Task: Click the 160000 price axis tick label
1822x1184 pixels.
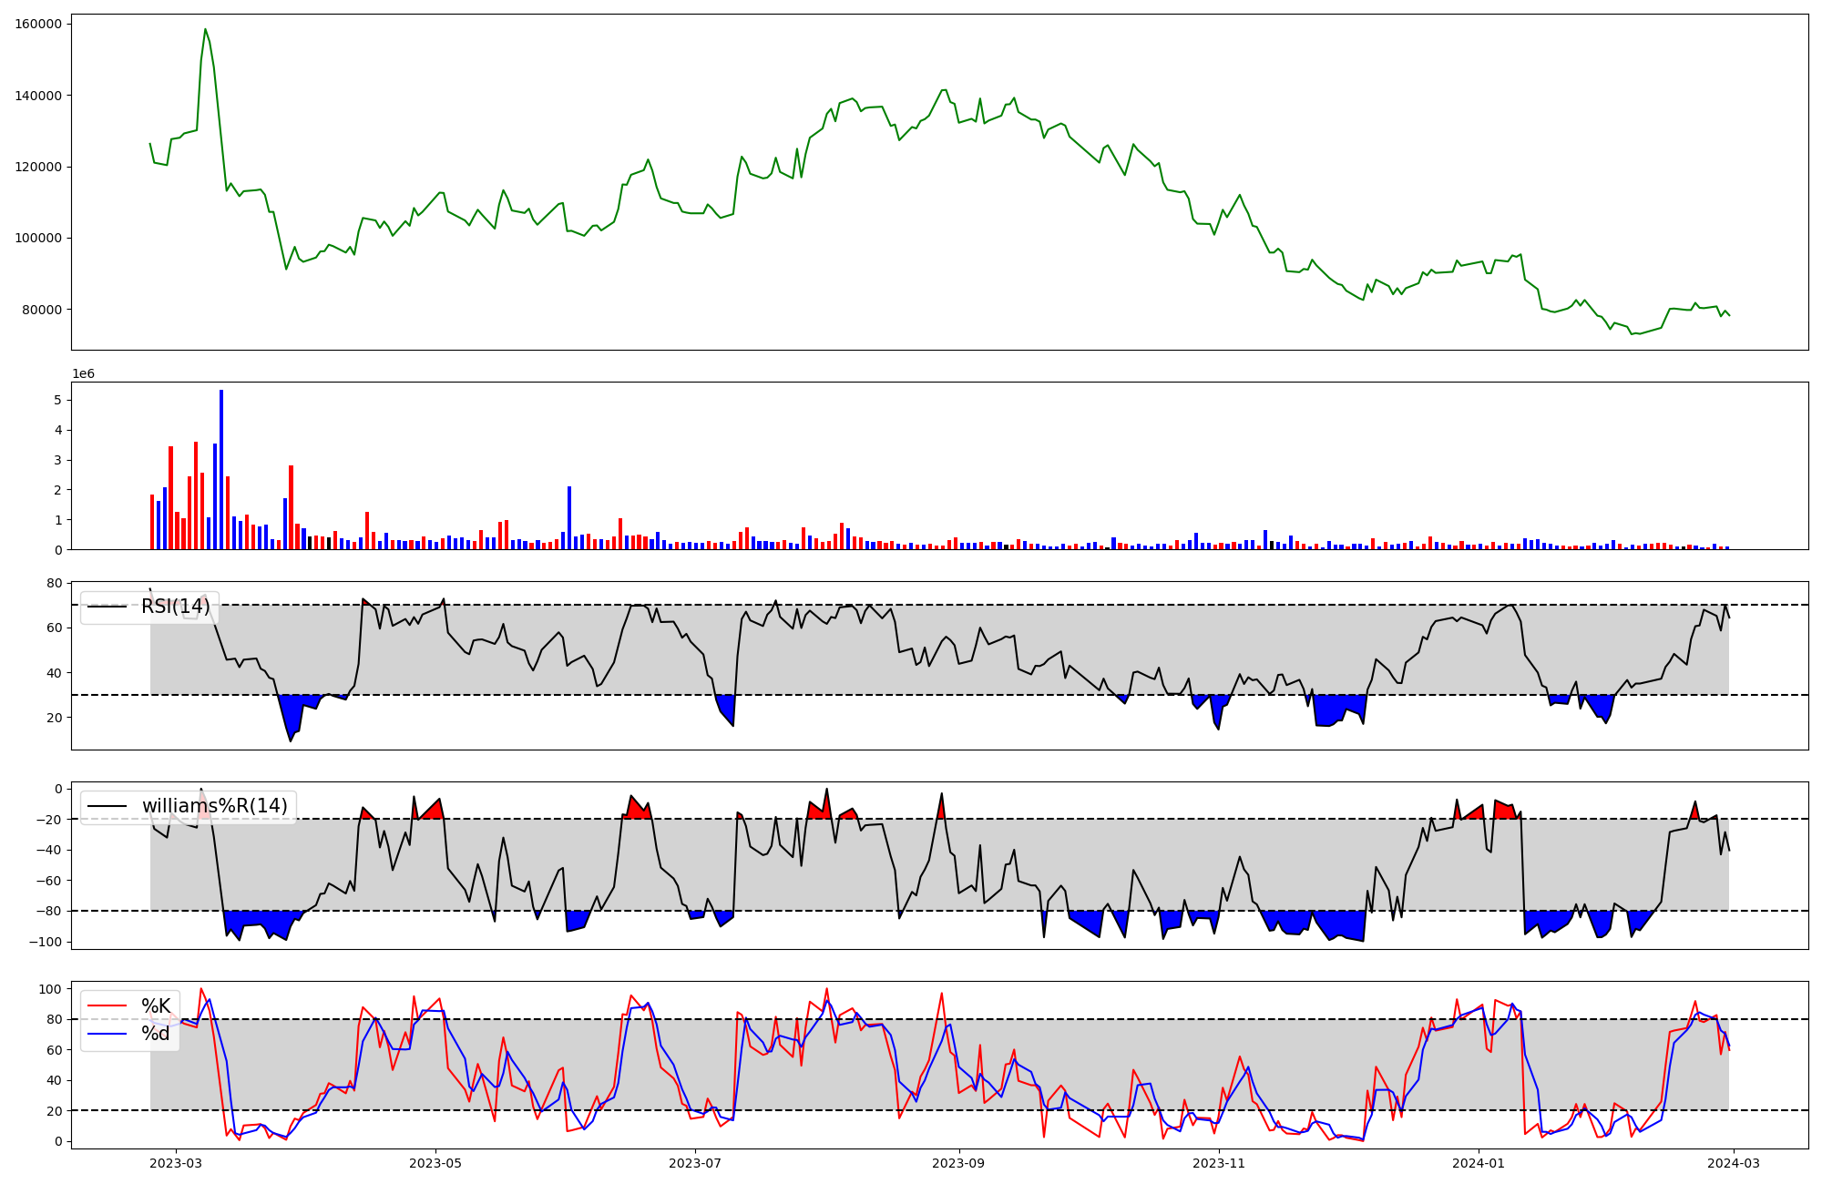Action: point(38,25)
